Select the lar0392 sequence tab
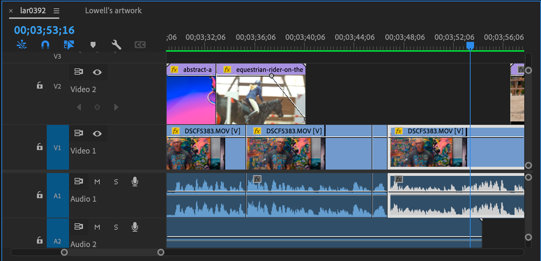Screen dimensions: 541x261 [33, 11]
